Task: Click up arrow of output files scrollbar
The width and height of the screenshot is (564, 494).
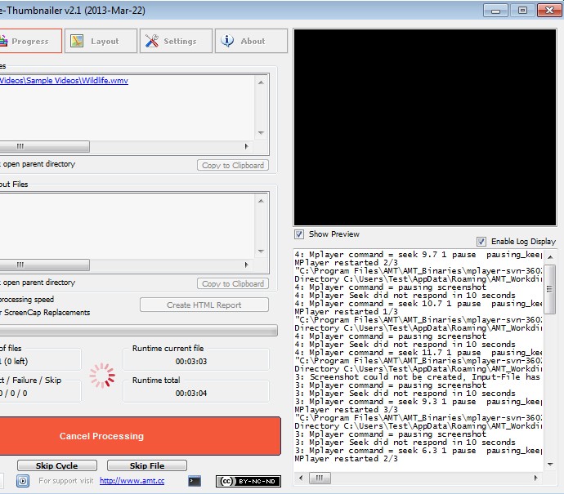Action: pyautogui.click(x=261, y=201)
